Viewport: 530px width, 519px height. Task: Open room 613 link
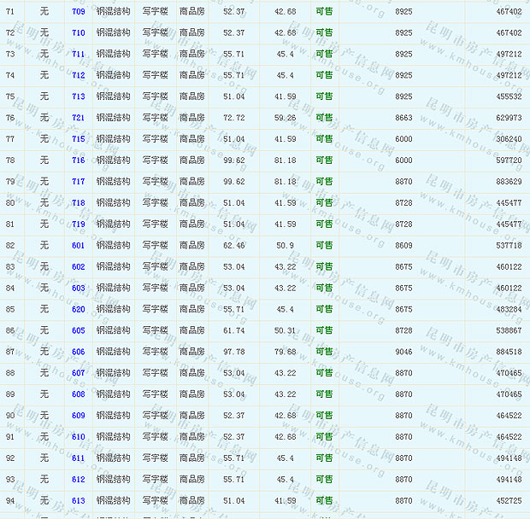(78, 501)
